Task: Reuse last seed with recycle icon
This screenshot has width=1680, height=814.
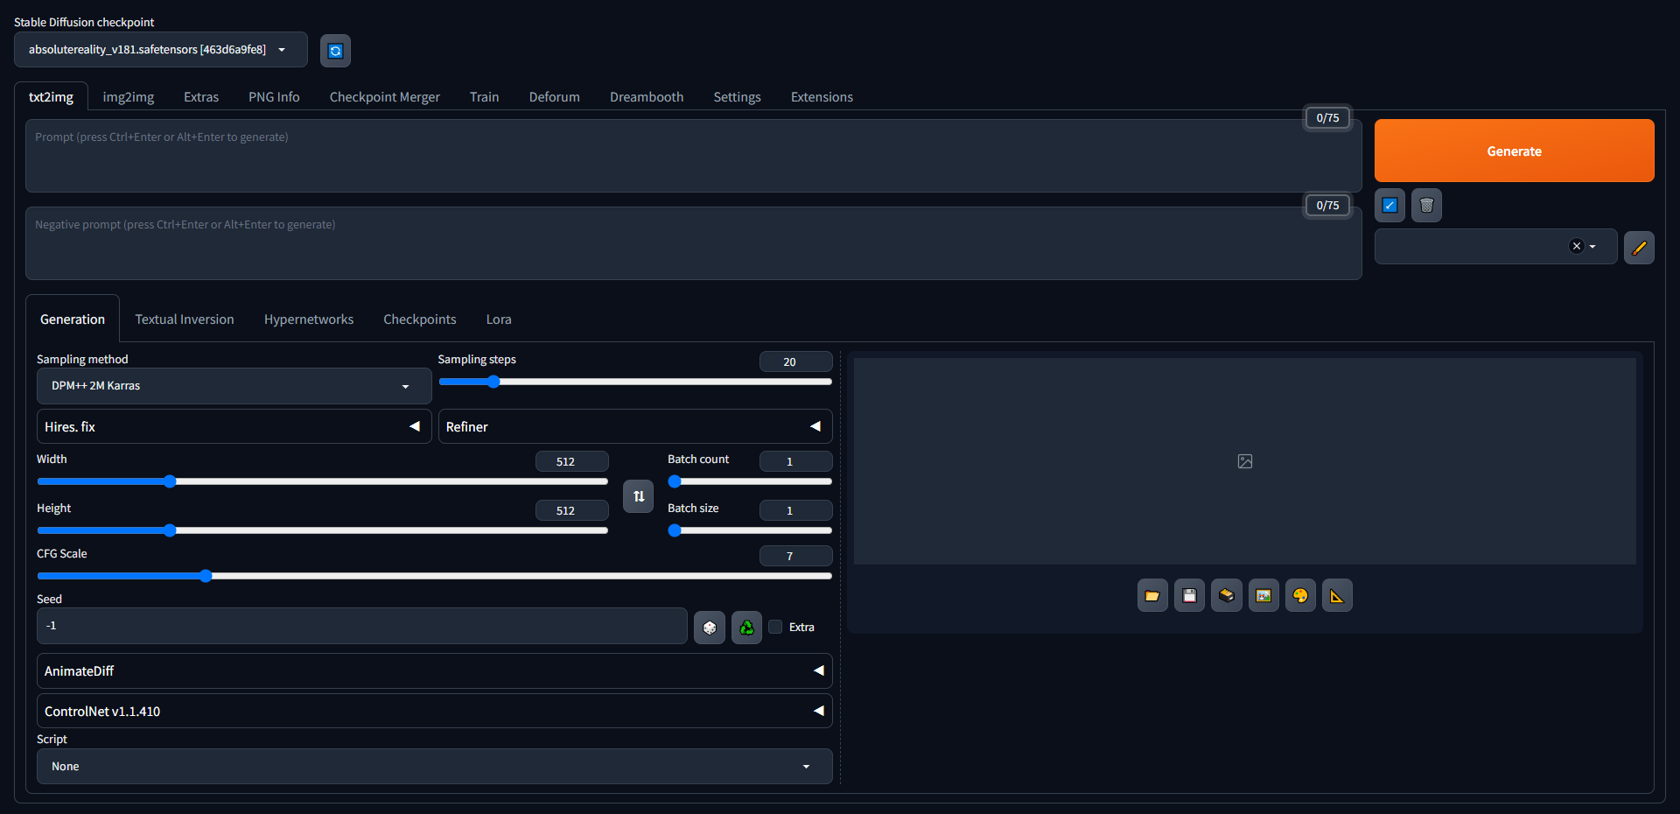Action: coord(745,627)
